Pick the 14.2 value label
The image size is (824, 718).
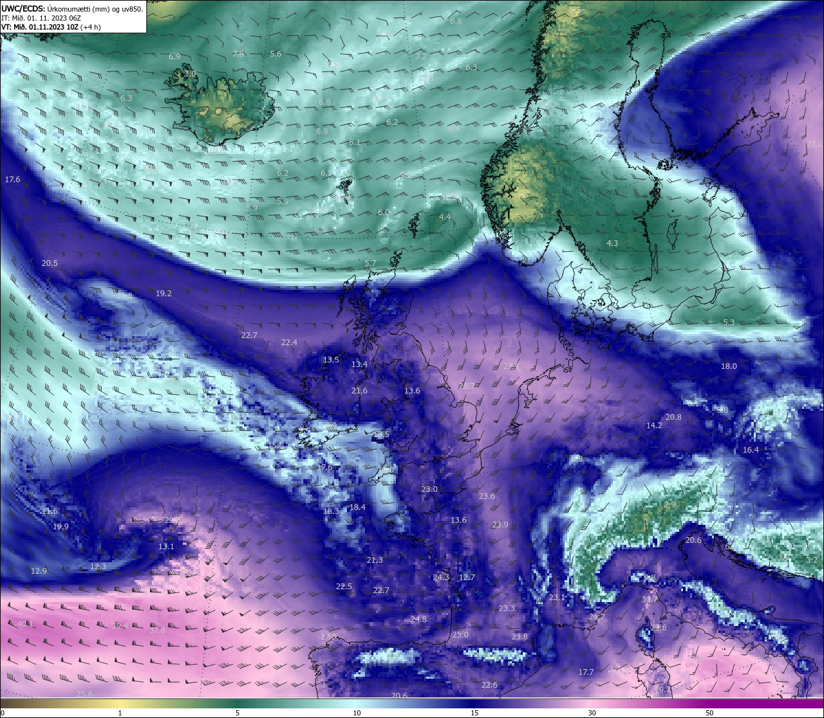[654, 426]
